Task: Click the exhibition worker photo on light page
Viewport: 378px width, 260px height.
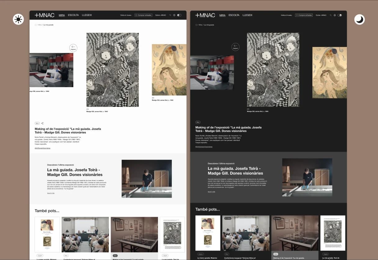Action: click(147, 179)
